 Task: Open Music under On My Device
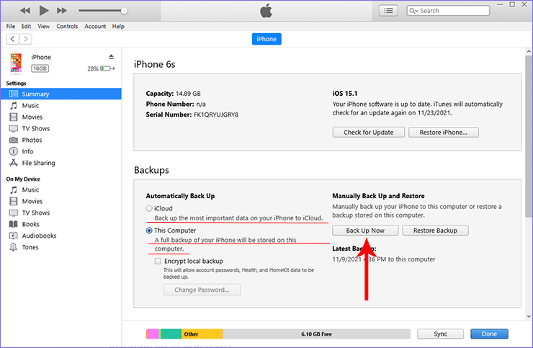tap(30, 189)
